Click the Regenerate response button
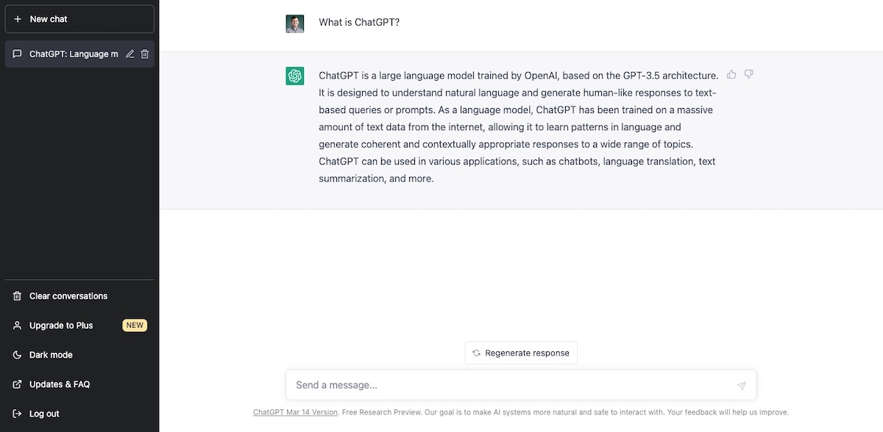The height and width of the screenshot is (432, 883). (520, 353)
